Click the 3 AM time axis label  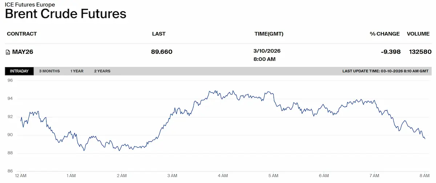[171, 176]
